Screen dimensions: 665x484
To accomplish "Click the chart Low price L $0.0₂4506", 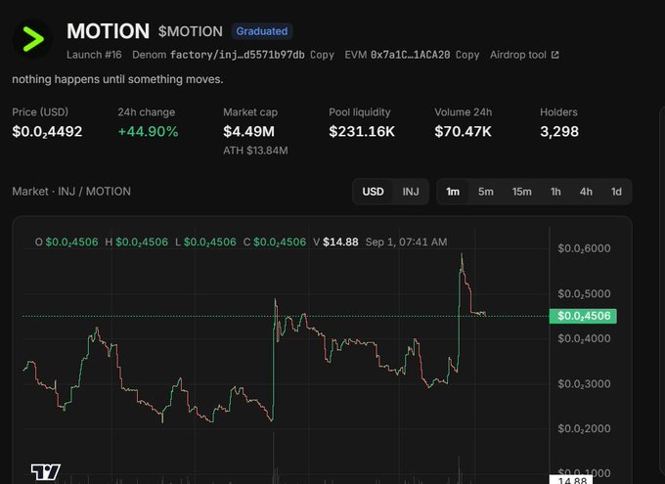I will tap(205, 242).
